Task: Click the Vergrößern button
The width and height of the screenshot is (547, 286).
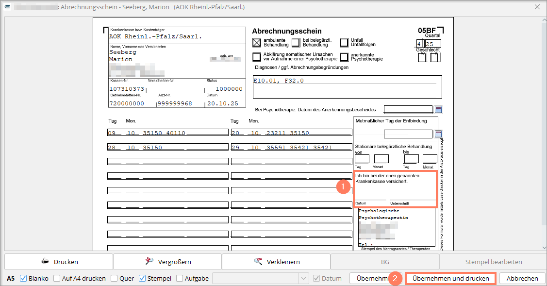Action: pos(167,262)
